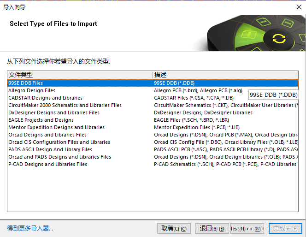Select CircuitMaker 2000 Schematics and Libraries Files
306x237 pixels.
[x=65, y=105]
